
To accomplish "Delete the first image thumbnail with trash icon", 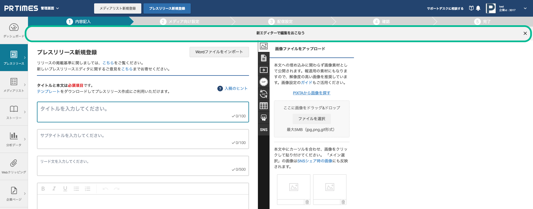I will coord(307,202).
